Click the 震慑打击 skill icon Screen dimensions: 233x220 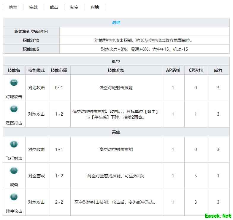coord(14,109)
